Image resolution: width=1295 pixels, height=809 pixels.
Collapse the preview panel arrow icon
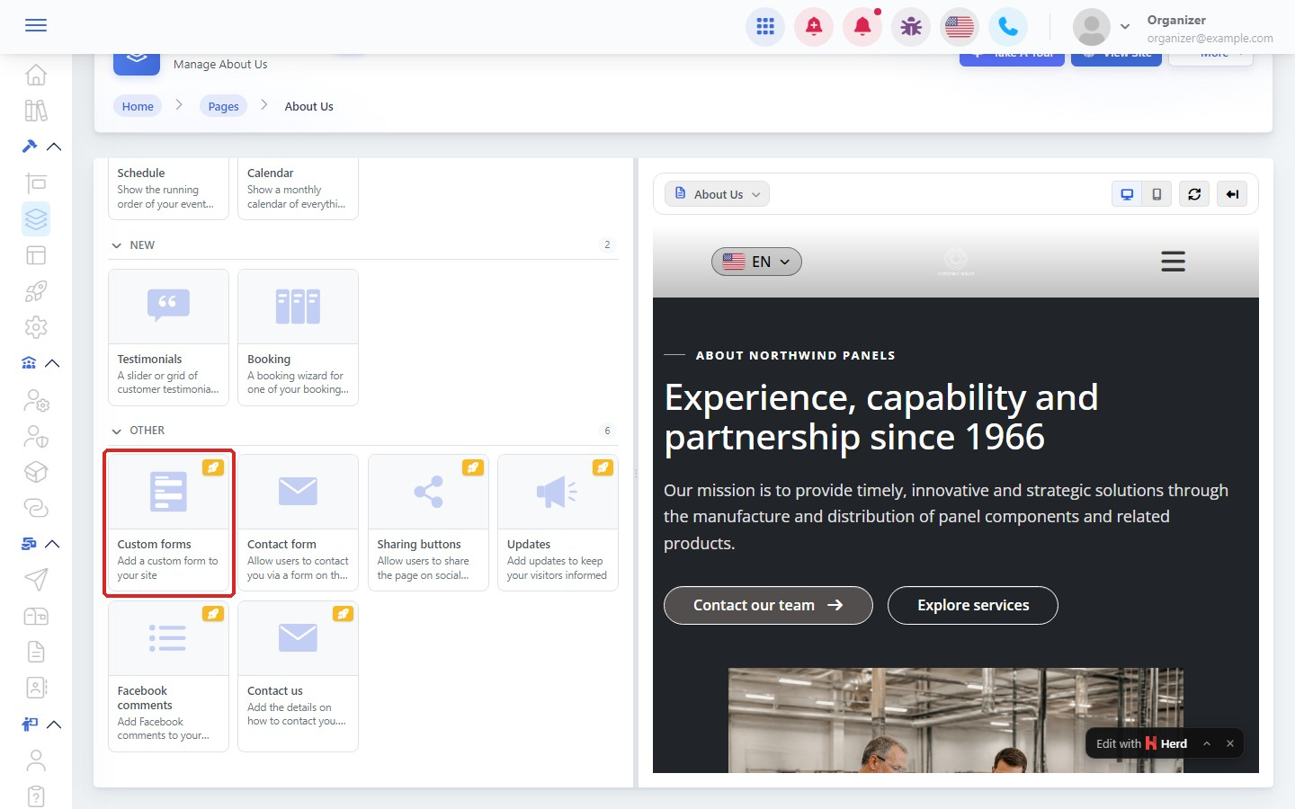[x=1232, y=194]
